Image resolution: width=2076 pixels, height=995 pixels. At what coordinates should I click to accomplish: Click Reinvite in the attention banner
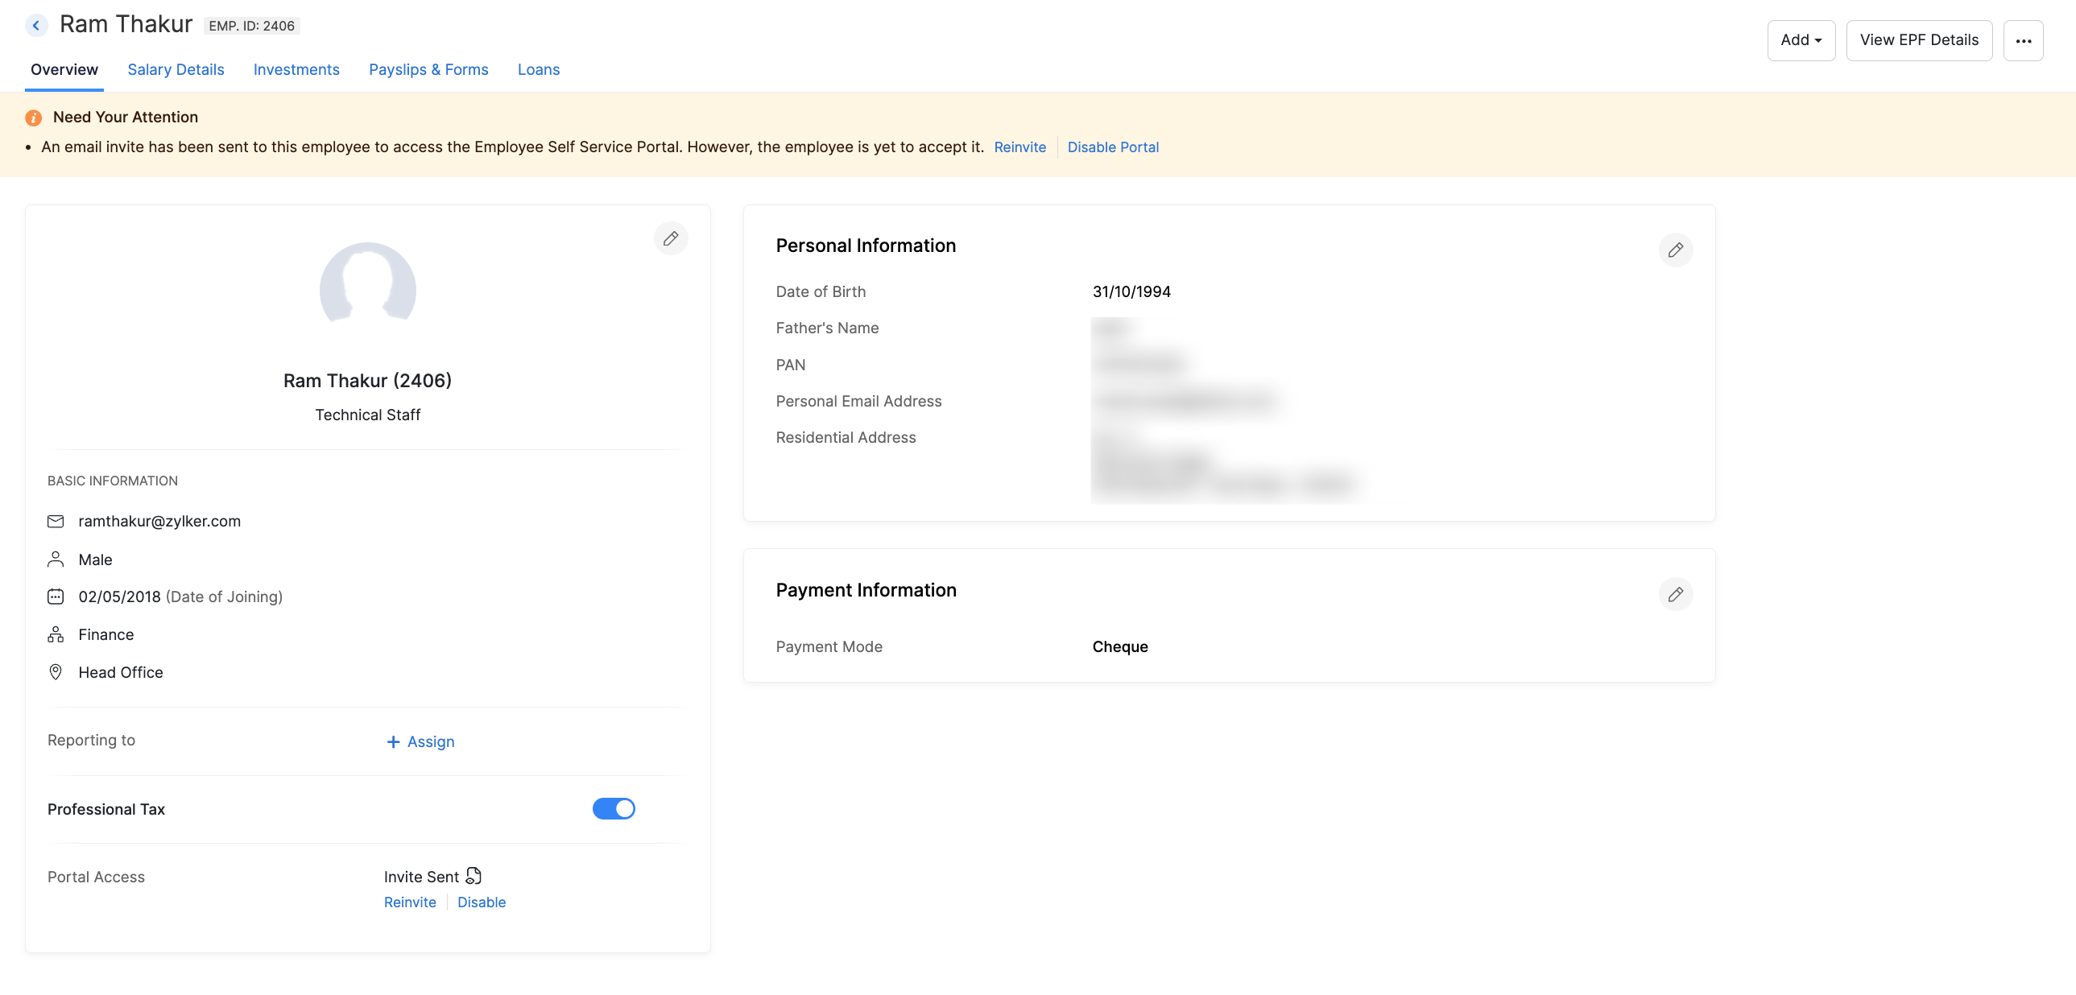pos(1019,147)
